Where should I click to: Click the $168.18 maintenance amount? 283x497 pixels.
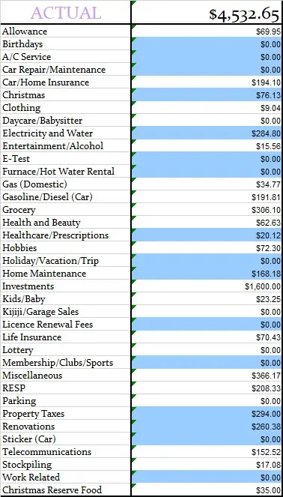pos(267,274)
